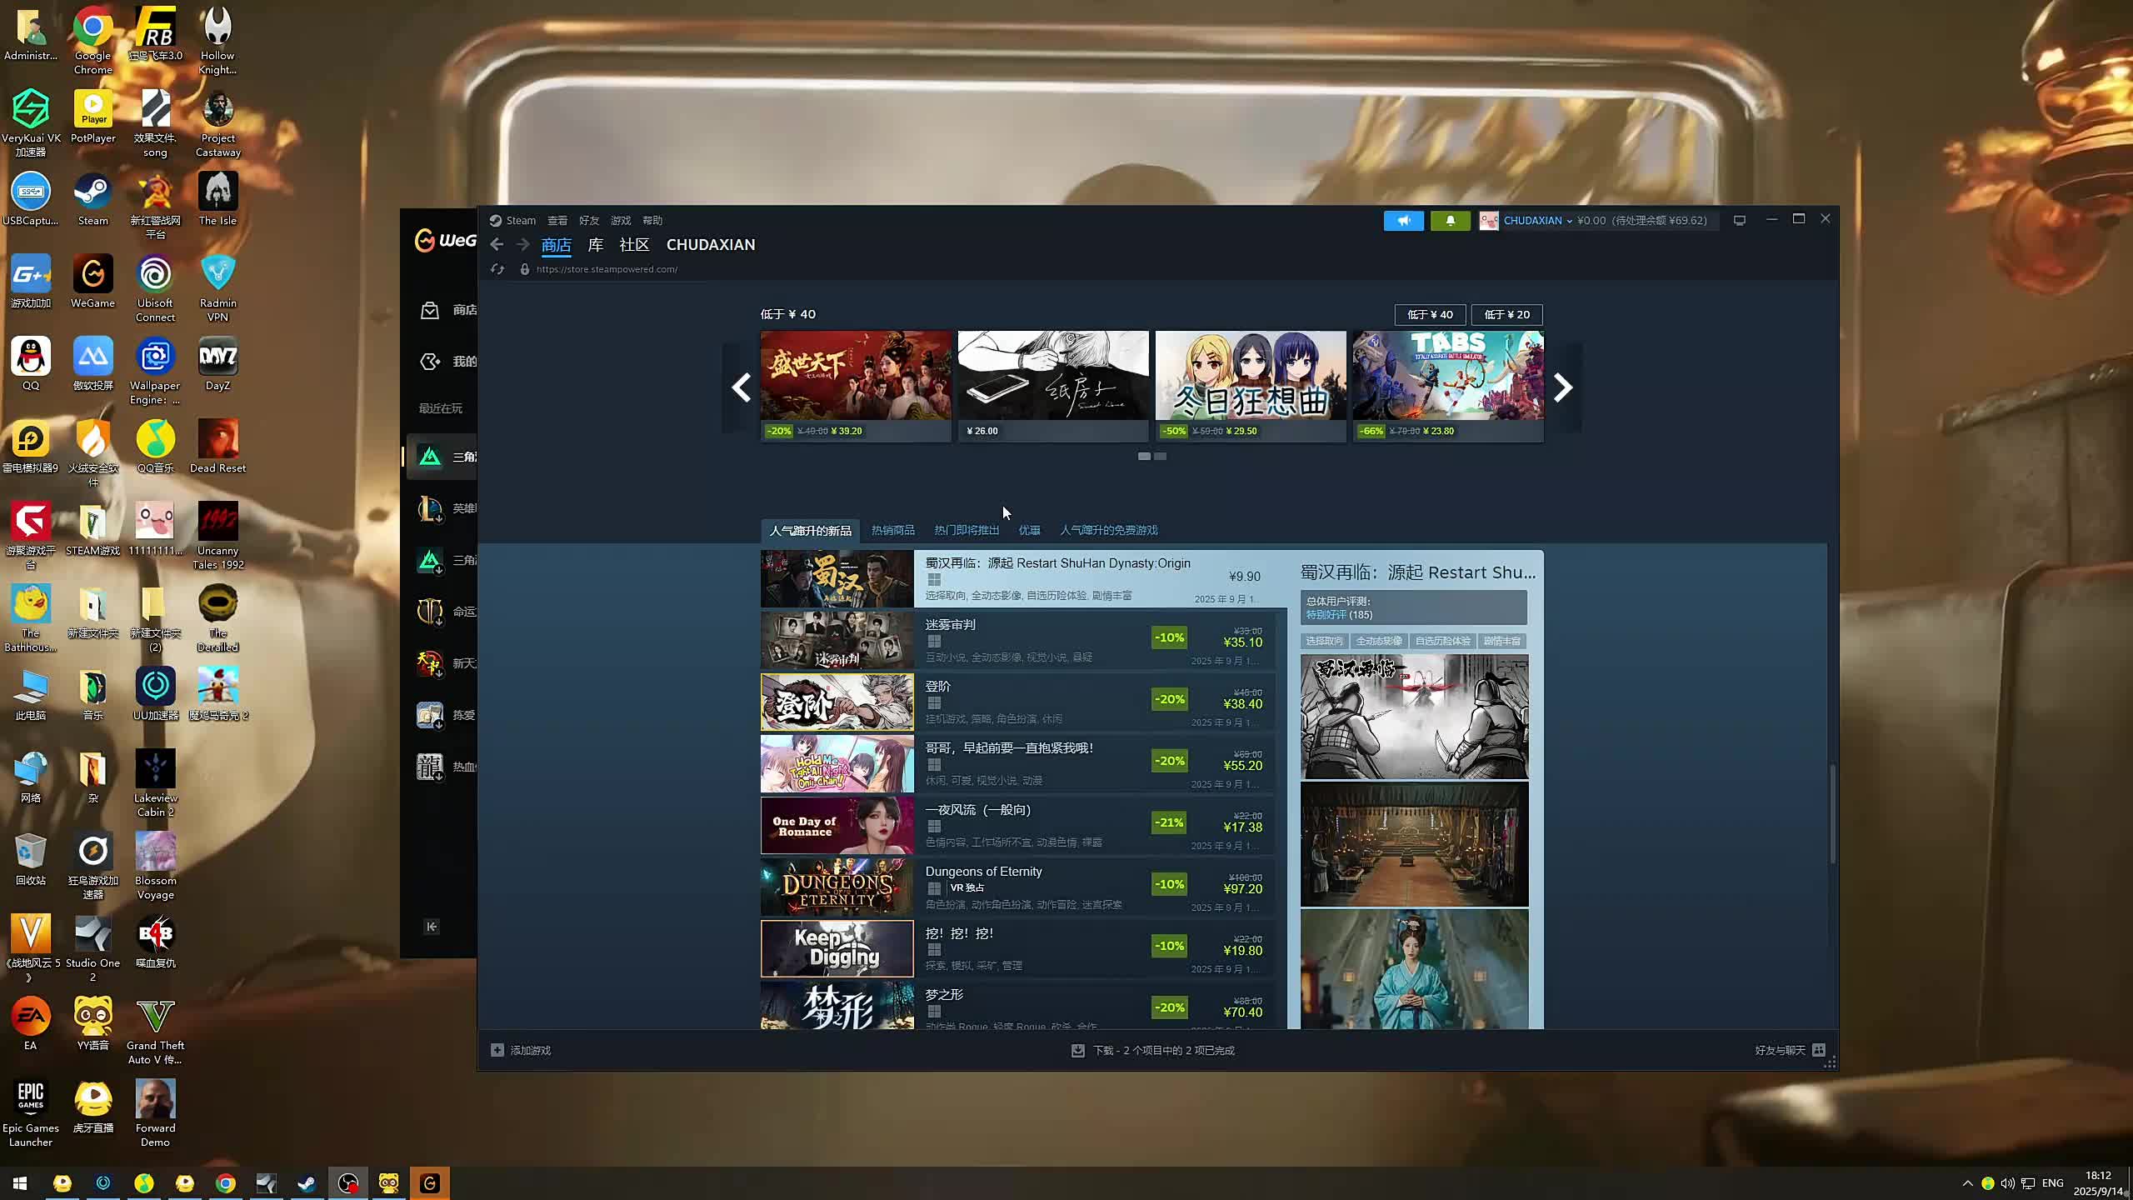Open the Dungeons of Eternity game row
The image size is (2133, 1200).
(1017, 887)
